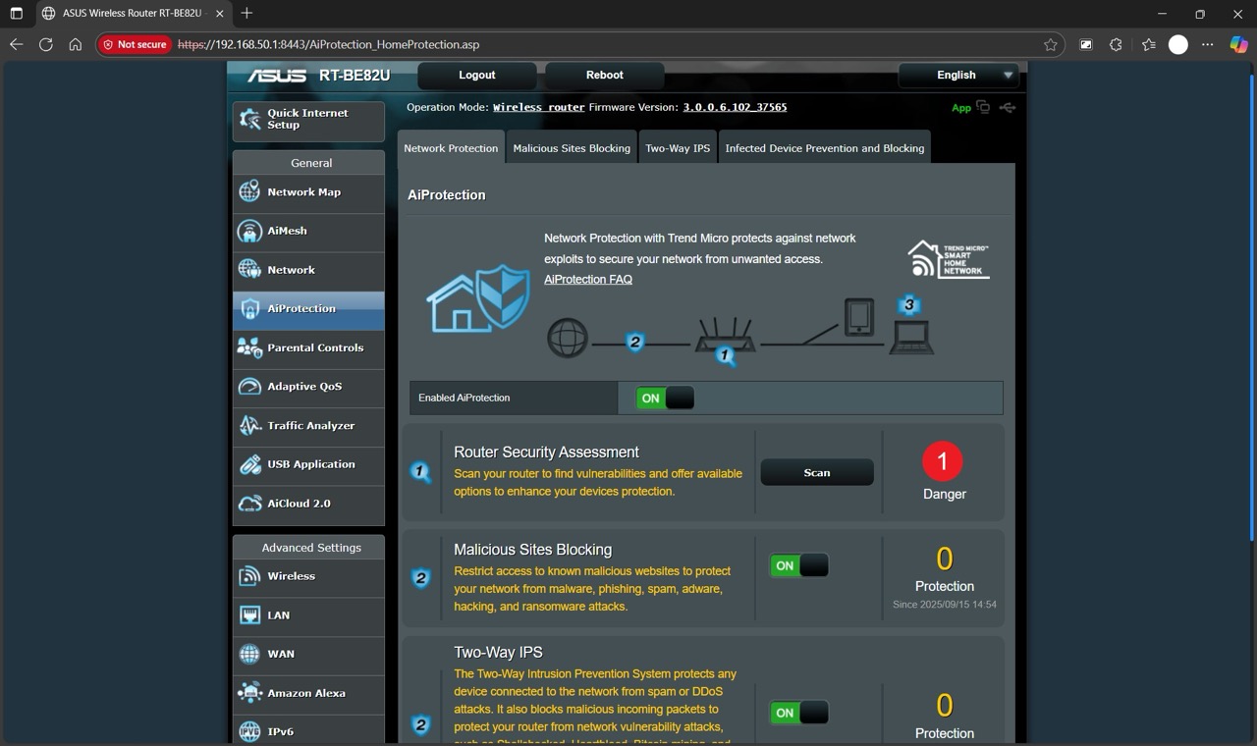Open the USB Application sidebar icon
The height and width of the screenshot is (746, 1257).
pyautogui.click(x=250, y=465)
